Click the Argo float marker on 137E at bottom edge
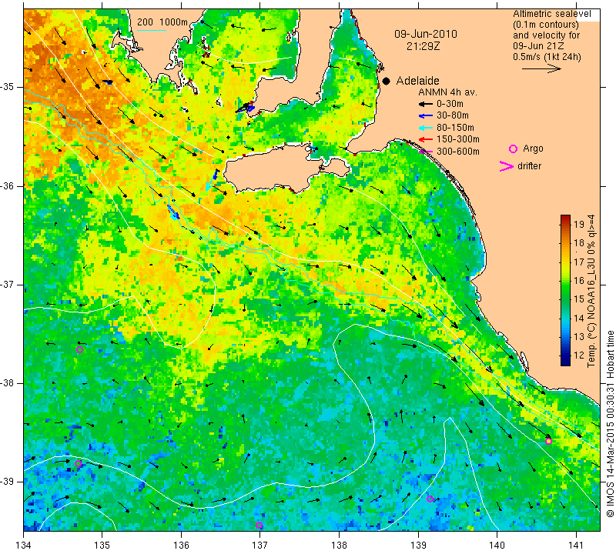This screenshot has height=554, width=616. 259,525
